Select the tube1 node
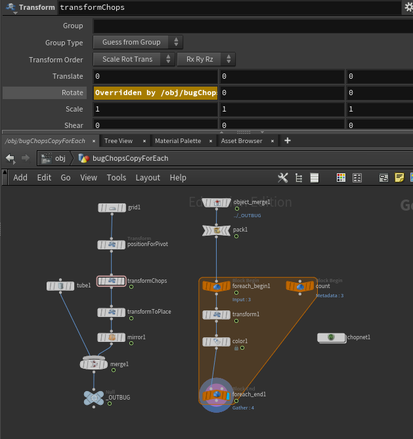413x439 pixels. (60, 286)
